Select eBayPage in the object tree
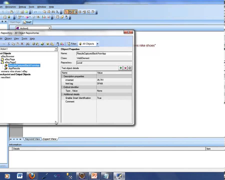Image resolution: width=225 pixels, height=180 pixels. (10, 59)
